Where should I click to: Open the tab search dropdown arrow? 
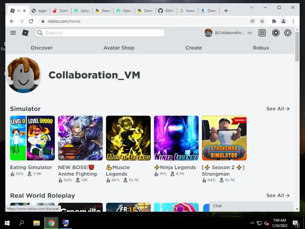tap(251, 7)
